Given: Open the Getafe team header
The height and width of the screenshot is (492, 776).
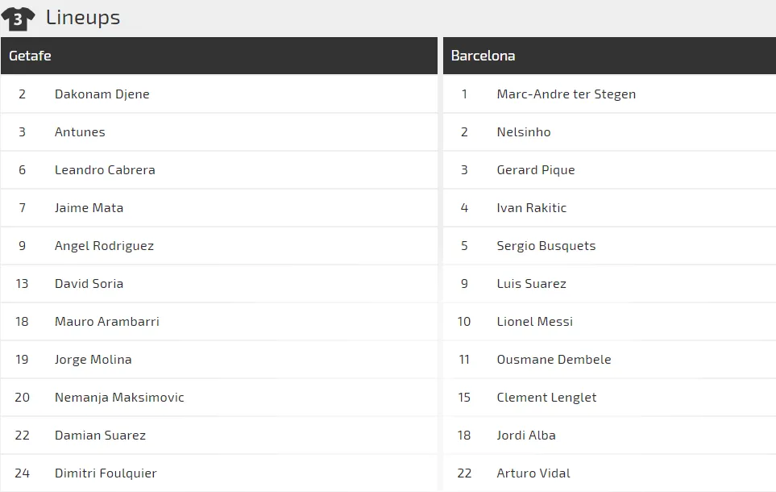Looking at the screenshot, I should (31, 56).
